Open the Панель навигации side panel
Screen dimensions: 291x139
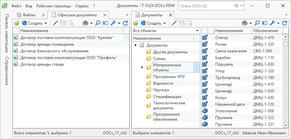(x=6, y=33)
